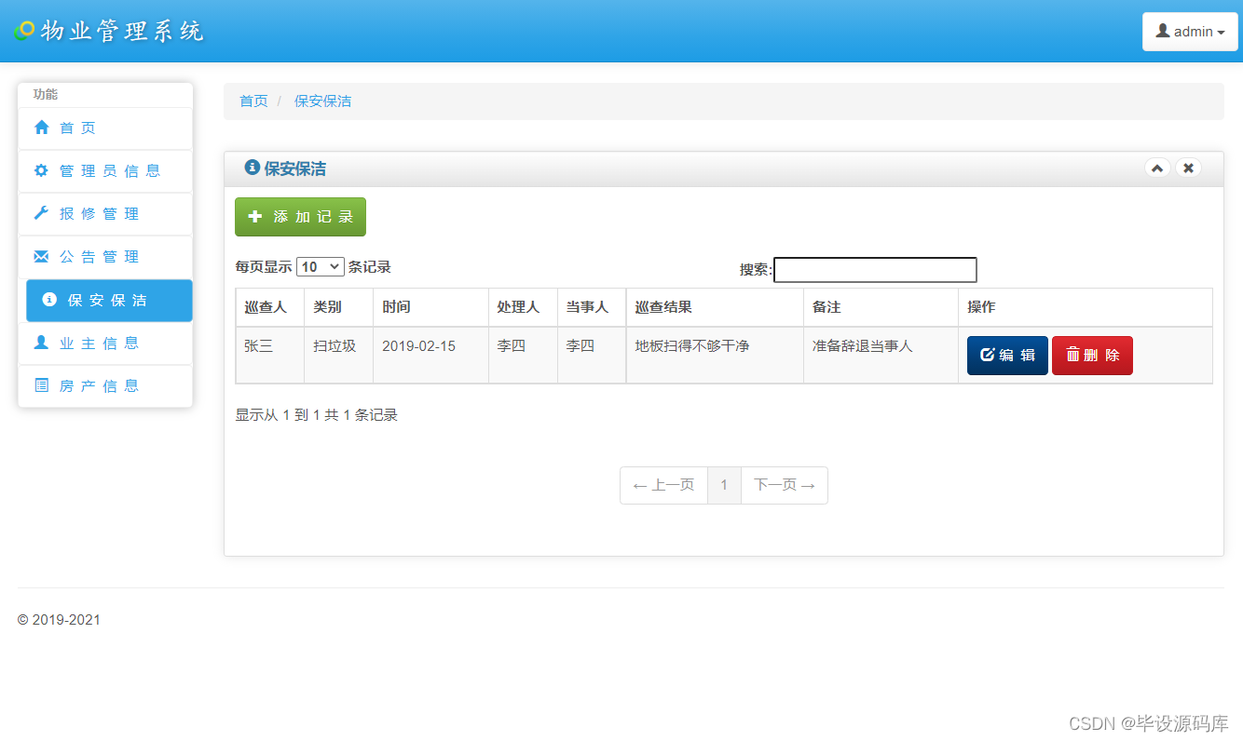
Task: Open the records-per-page dropdown showing 10
Action: coord(321,266)
